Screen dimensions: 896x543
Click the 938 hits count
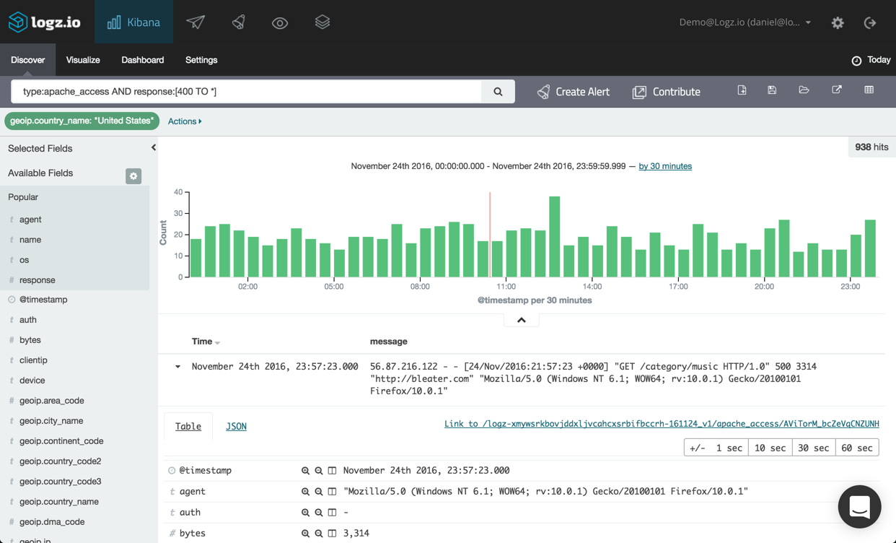[871, 147]
